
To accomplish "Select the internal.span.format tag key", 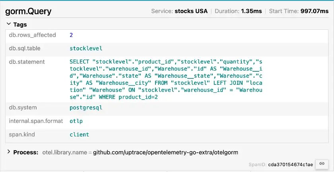I will pyautogui.click(x=36, y=121).
